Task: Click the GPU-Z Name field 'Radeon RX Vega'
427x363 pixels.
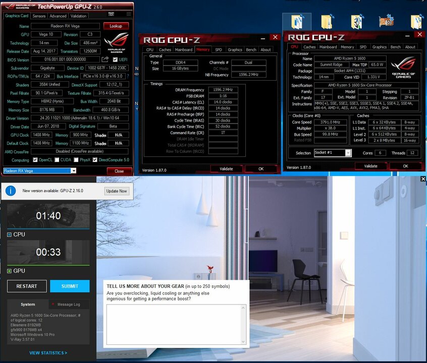Action: coord(65,26)
